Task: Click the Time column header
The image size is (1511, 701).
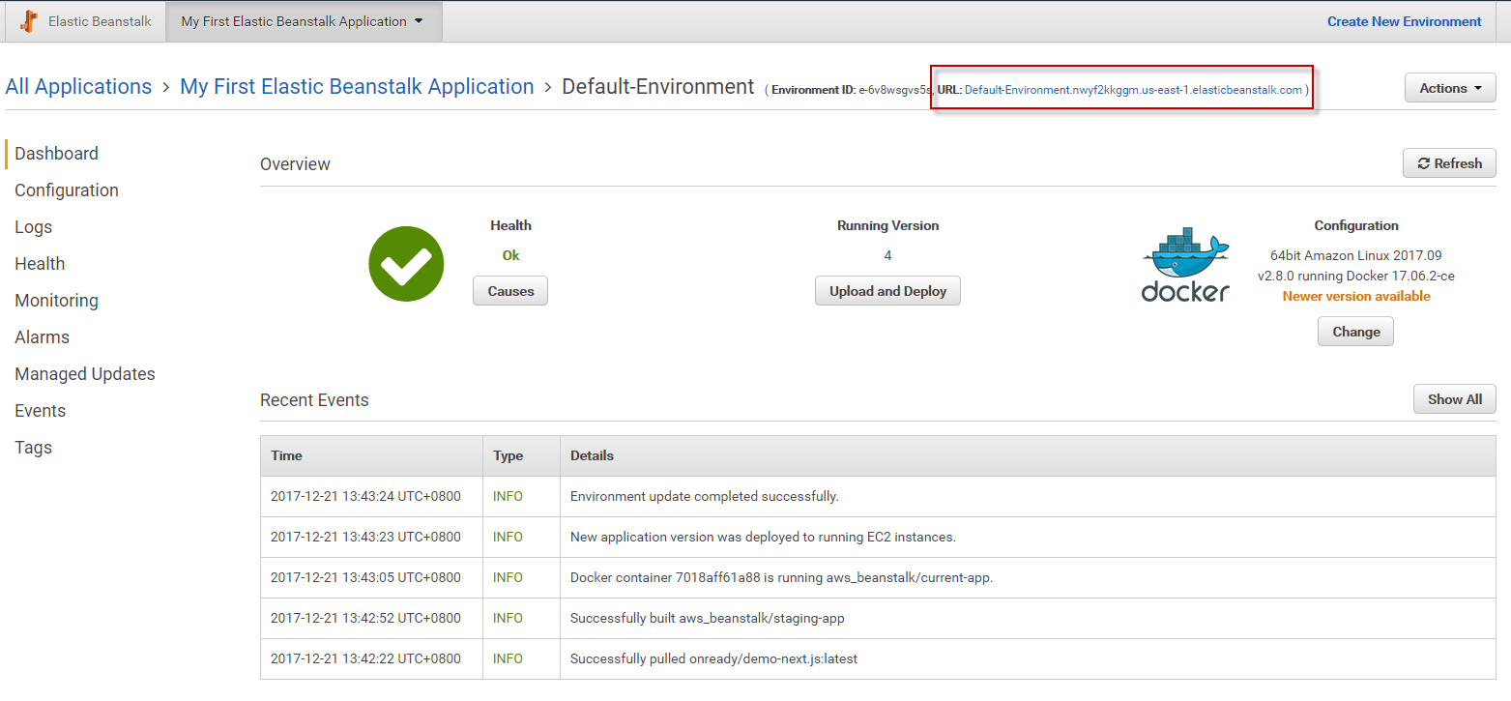Action: 287,455
